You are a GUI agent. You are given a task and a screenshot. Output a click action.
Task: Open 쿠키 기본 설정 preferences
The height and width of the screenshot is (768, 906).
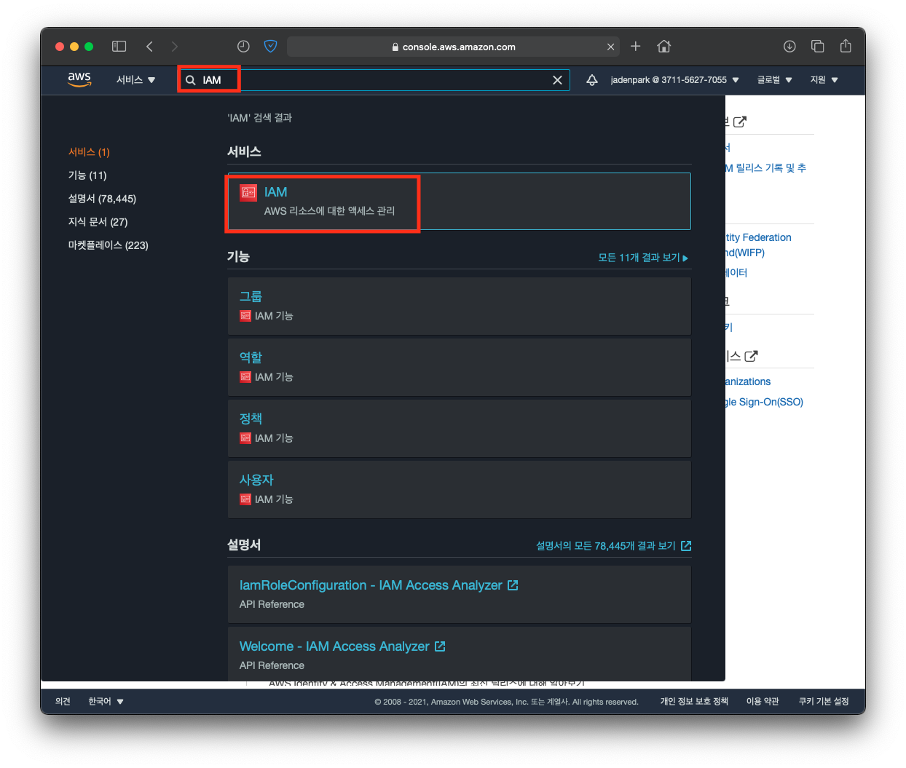824,702
